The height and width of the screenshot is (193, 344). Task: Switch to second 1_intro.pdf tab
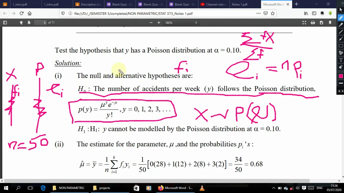point(57,4)
